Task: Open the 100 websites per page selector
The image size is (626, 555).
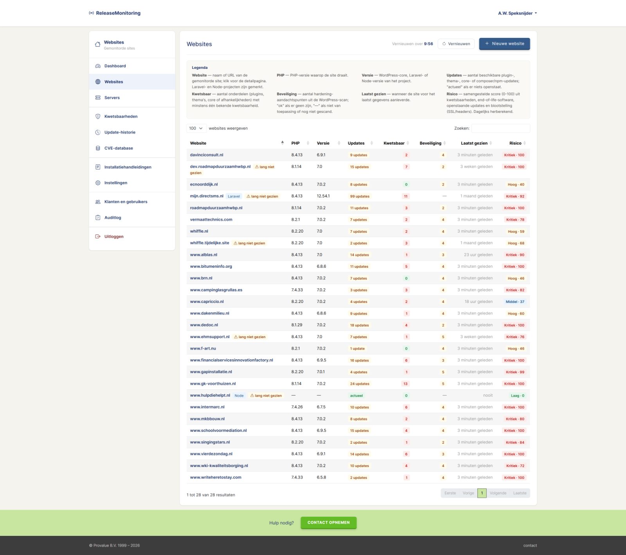Action: pyautogui.click(x=196, y=128)
